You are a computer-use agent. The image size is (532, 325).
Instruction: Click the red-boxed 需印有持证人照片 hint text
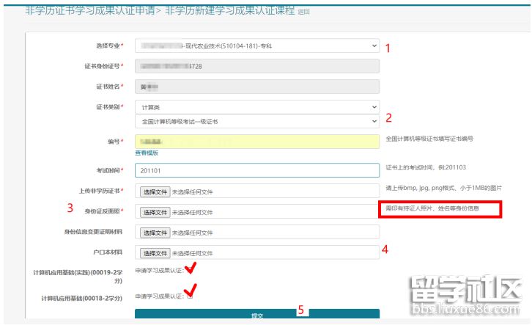coord(438,208)
